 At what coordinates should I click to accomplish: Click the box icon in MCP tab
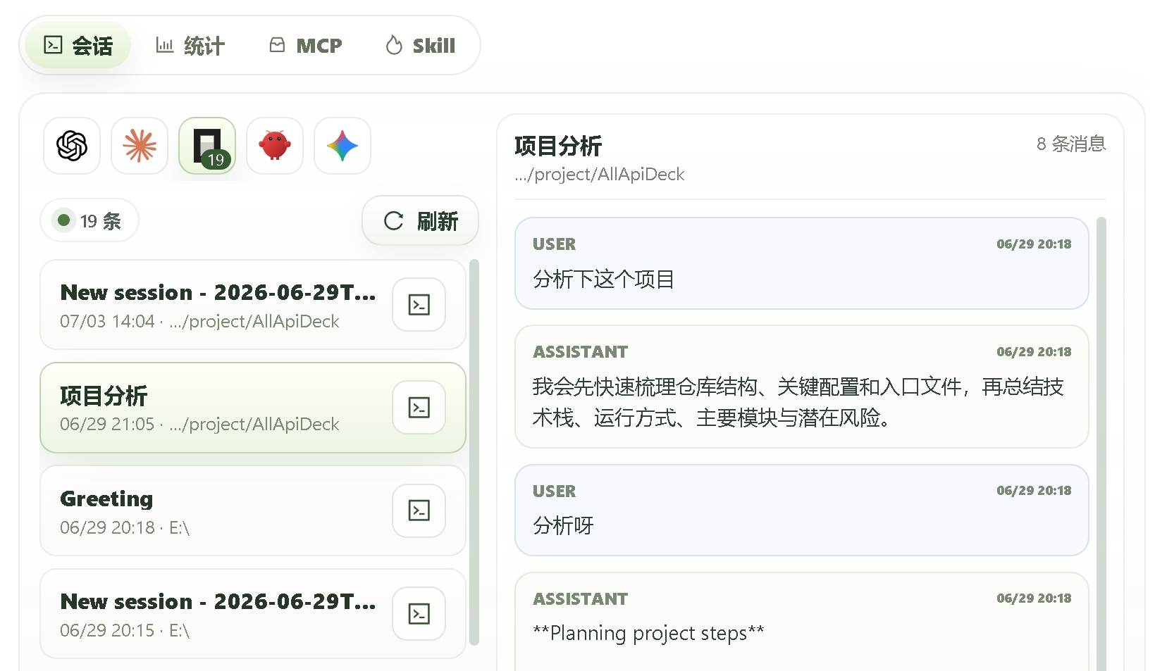[x=278, y=45]
